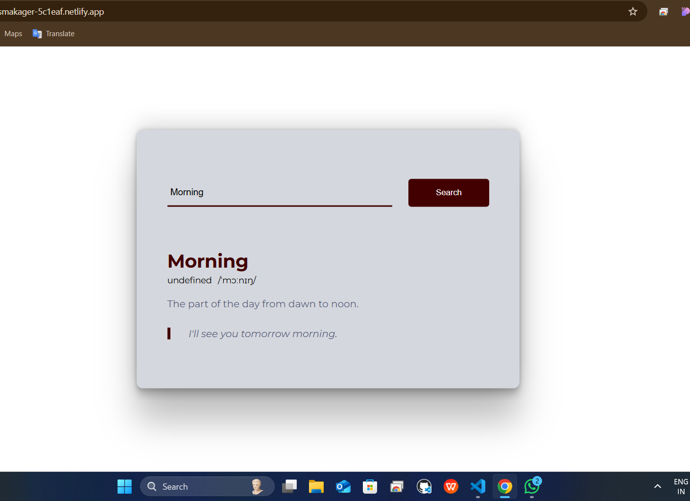Open Microsoft Store from the taskbar
The image size is (690, 501).
click(x=370, y=487)
